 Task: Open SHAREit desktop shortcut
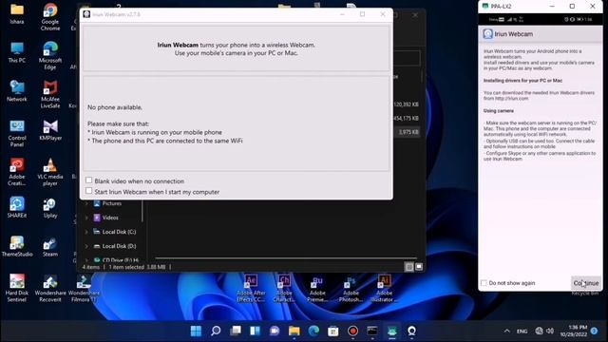click(17, 207)
